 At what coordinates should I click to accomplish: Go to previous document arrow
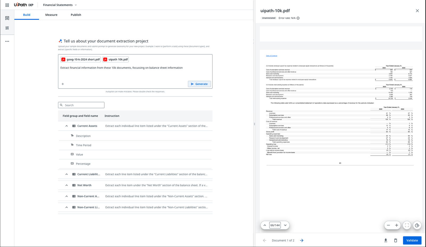pyautogui.click(x=264, y=240)
